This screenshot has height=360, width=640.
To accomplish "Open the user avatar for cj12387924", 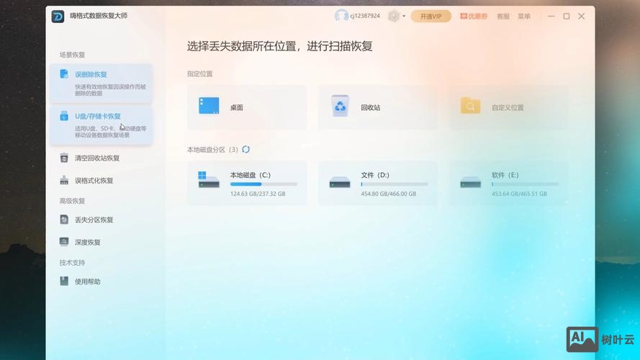I will click(341, 16).
